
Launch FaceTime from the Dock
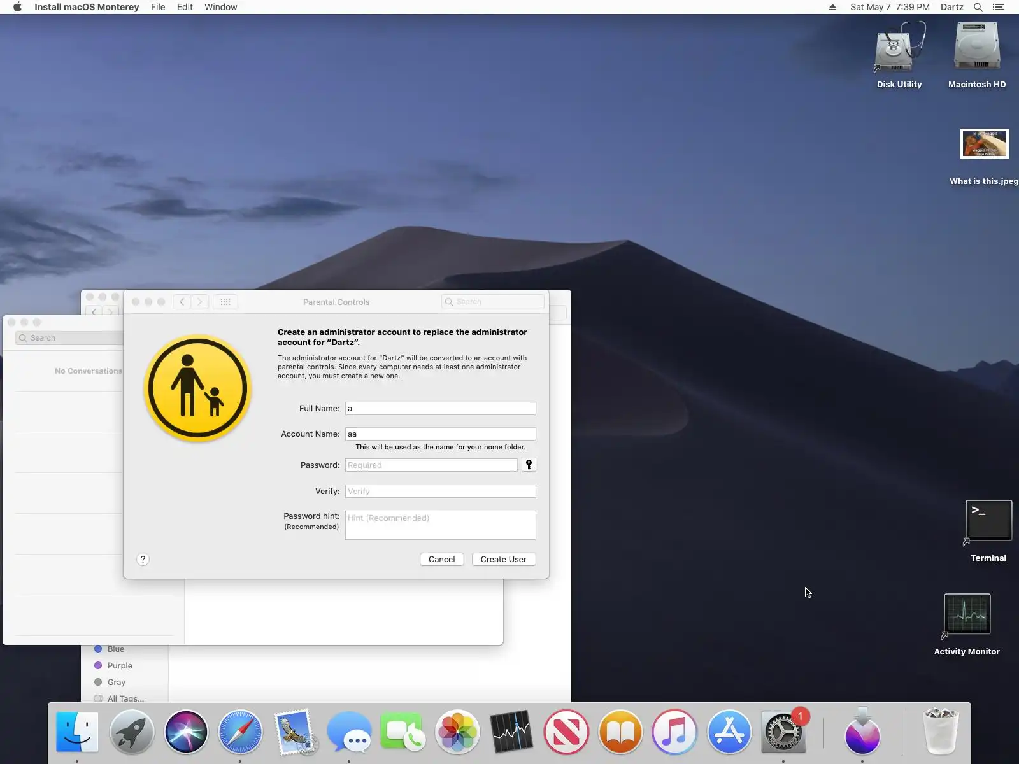pyautogui.click(x=403, y=732)
